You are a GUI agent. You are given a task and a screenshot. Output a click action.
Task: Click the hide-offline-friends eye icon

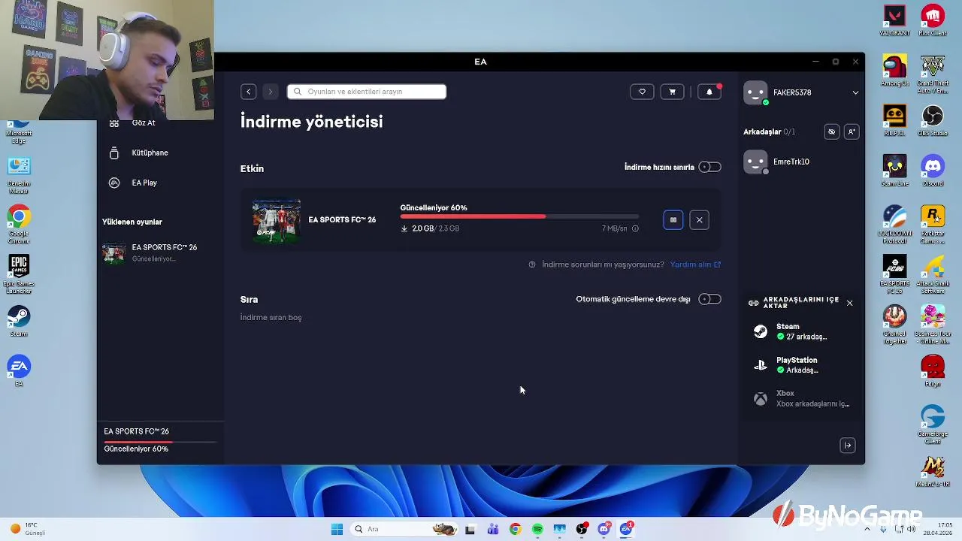point(831,131)
